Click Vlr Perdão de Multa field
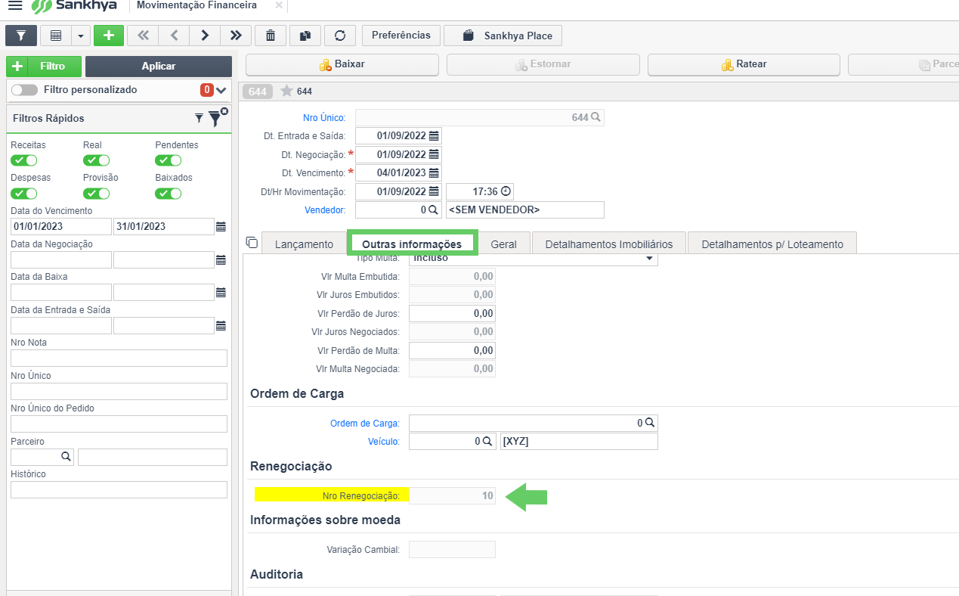The width and height of the screenshot is (959, 596). click(452, 350)
